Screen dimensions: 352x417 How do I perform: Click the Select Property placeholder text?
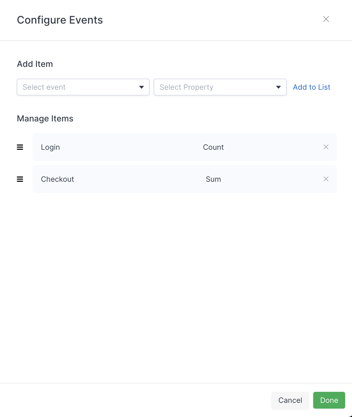(186, 87)
